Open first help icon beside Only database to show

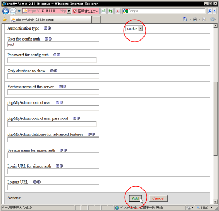[52, 71]
